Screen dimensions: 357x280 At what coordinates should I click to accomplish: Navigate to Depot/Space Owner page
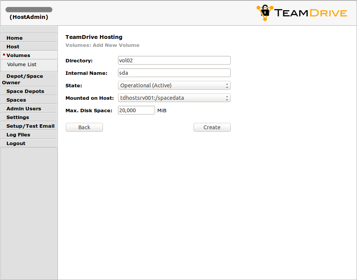click(24, 79)
